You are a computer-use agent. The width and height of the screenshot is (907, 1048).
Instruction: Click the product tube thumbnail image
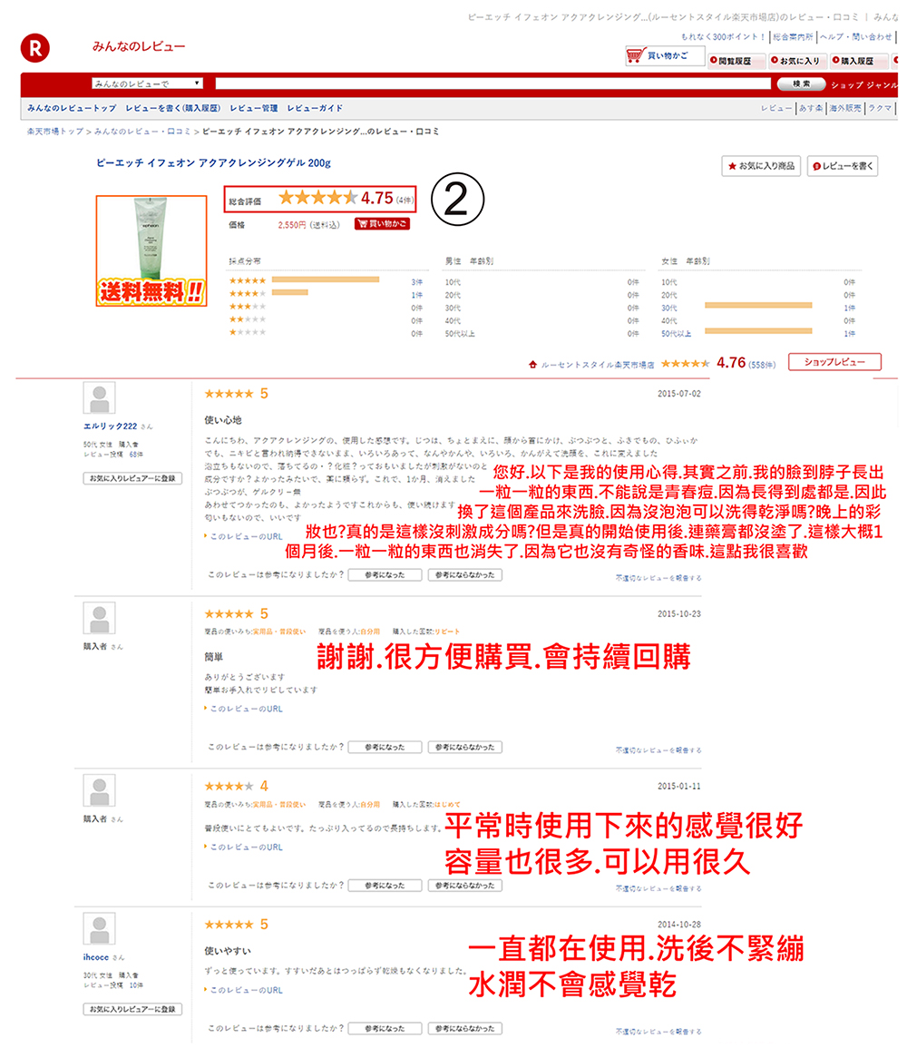tap(151, 238)
